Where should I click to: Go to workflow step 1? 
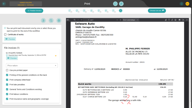[x=70, y=11]
